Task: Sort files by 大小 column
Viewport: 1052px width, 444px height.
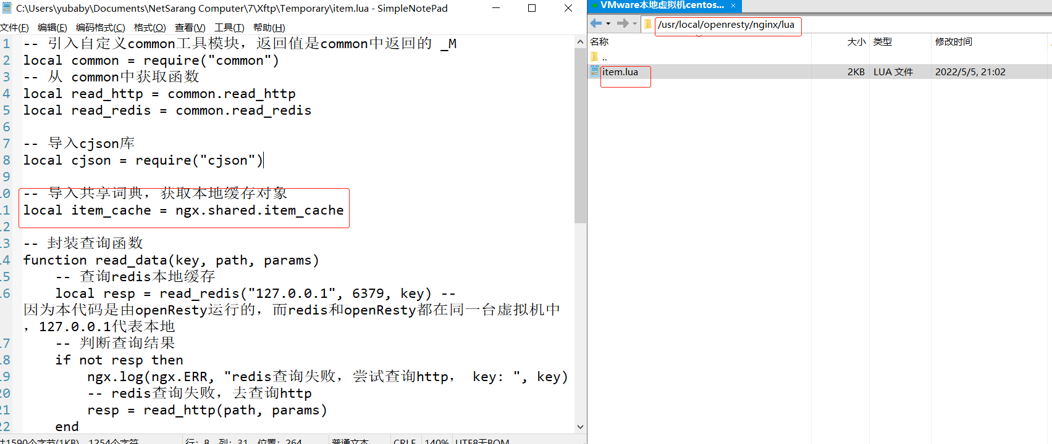Action: (x=856, y=41)
